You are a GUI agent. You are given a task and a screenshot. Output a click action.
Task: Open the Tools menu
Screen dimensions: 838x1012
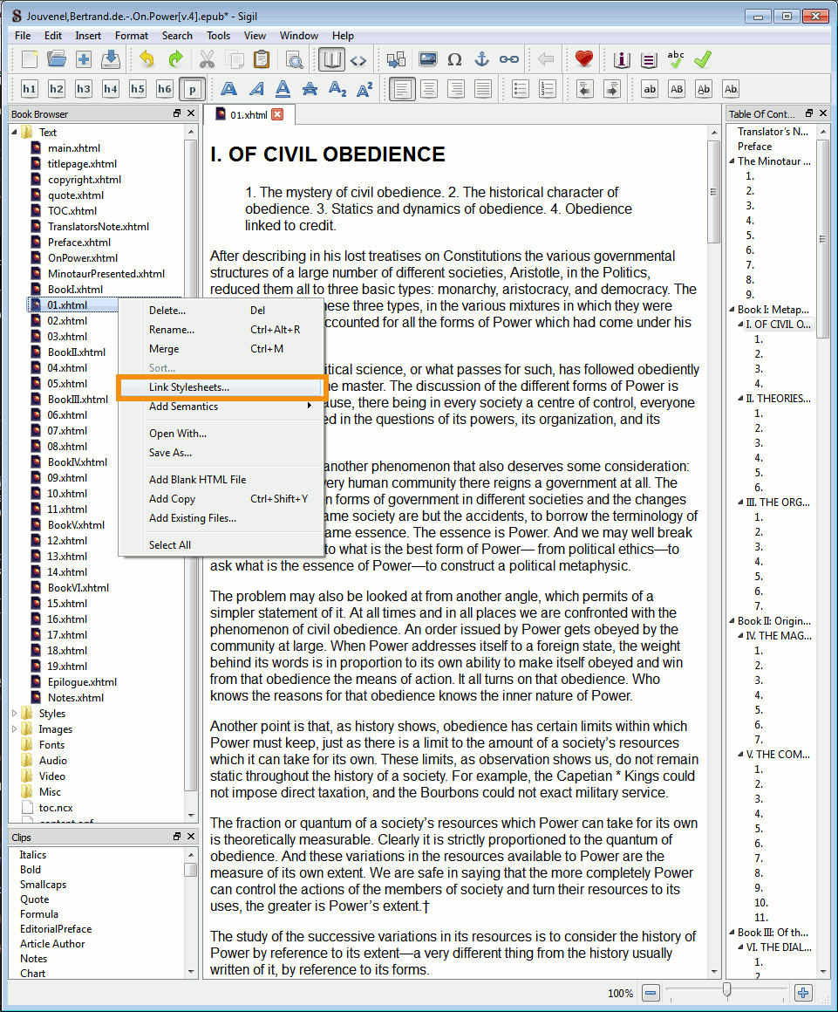(x=218, y=36)
